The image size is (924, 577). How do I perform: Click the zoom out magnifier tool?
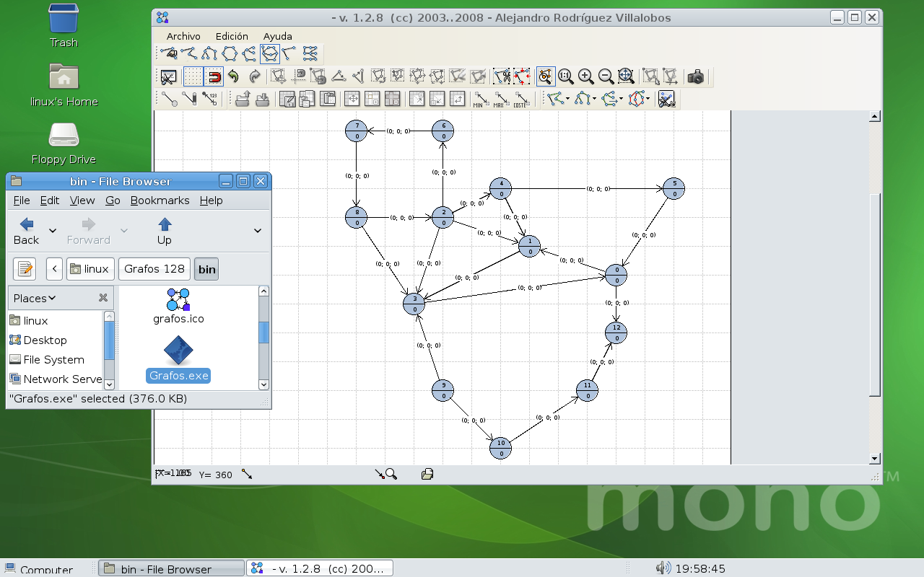coord(606,76)
